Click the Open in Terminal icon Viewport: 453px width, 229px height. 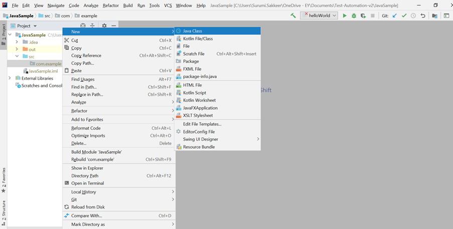pos(67,183)
